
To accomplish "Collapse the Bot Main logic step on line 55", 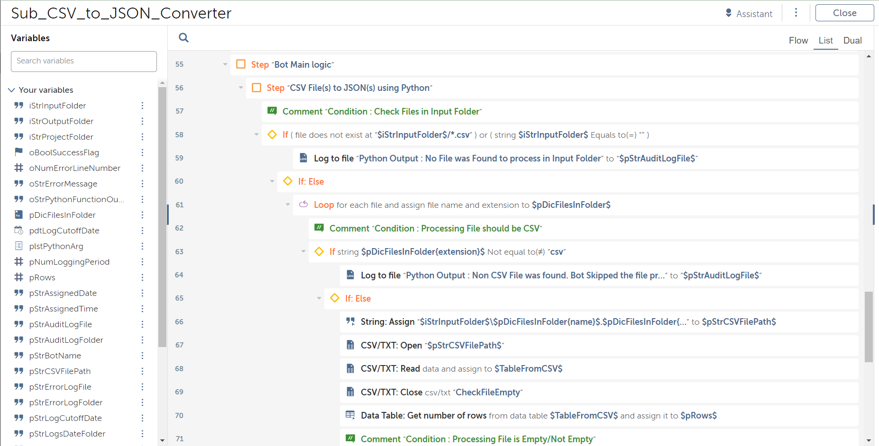I will (225, 64).
